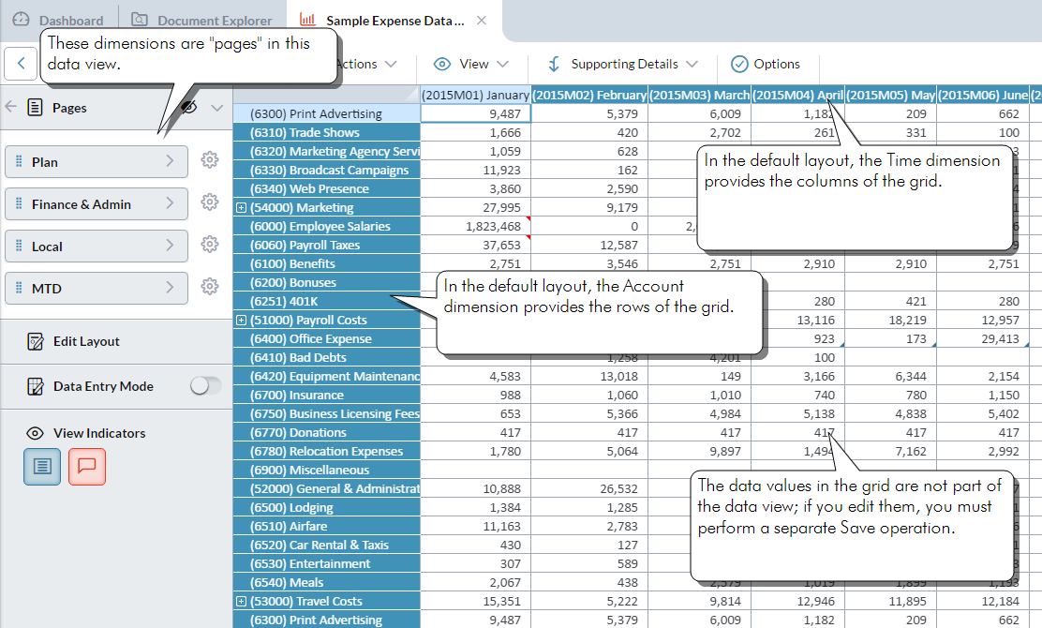Toggle the Data Entry Mode switch
The height and width of the screenshot is (628, 1042).
[x=205, y=385]
